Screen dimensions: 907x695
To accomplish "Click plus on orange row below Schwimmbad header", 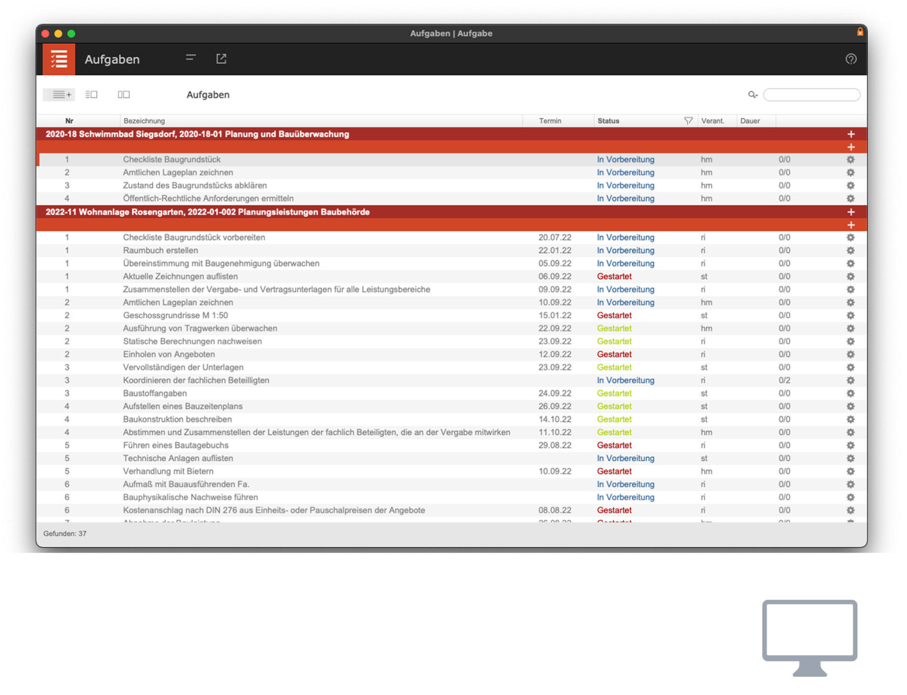I will point(851,147).
